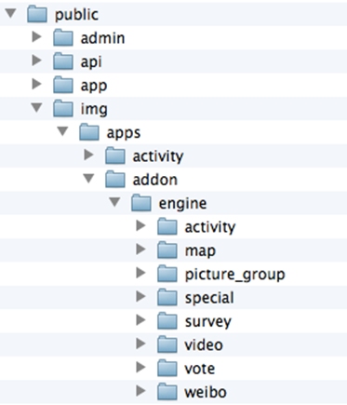Select the "special" folder name
The width and height of the screenshot is (347, 405).
[x=209, y=298]
